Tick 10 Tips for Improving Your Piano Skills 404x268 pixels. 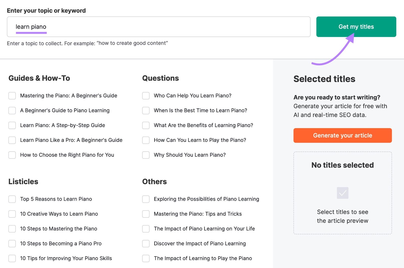12,258
